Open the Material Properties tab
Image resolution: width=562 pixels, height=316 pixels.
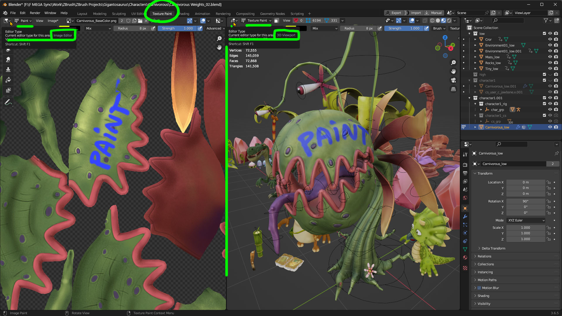[465, 257]
